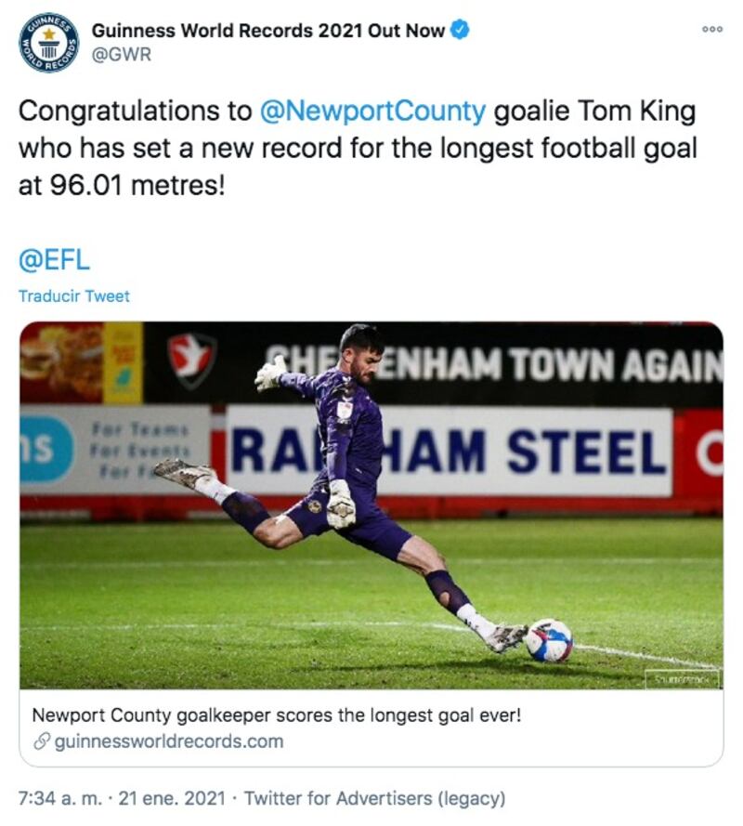Click the 7:34 a. m. timestamp
This screenshot has width=743, height=826.
tap(63, 797)
